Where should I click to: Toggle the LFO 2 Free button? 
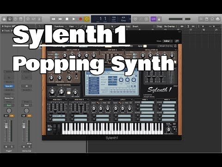pos(131,103)
